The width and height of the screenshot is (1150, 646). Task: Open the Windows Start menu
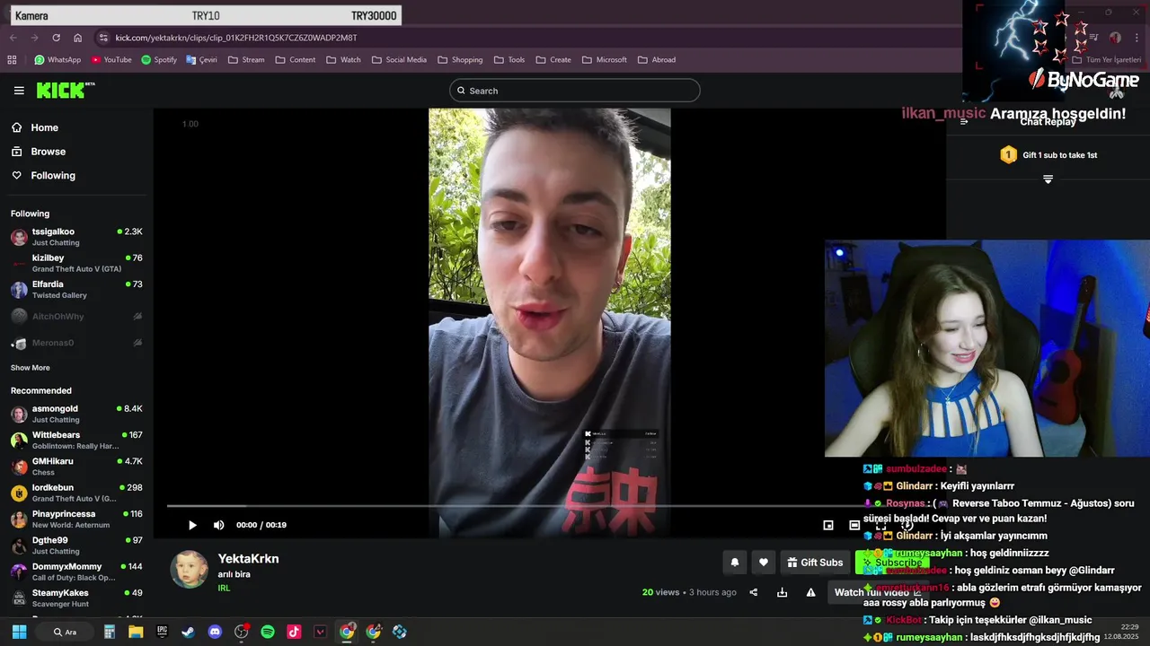(19, 632)
